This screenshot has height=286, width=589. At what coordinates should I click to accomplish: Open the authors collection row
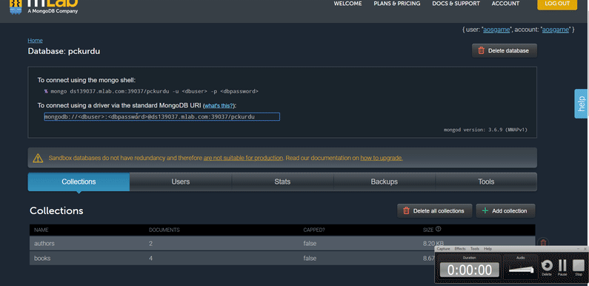(282, 243)
